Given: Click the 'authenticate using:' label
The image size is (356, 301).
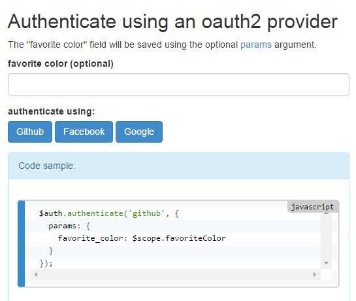Looking at the screenshot, I should point(52,111).
